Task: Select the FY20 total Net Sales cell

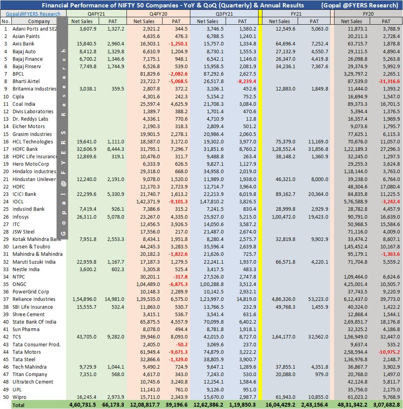Action: click(x=352, y=405)
